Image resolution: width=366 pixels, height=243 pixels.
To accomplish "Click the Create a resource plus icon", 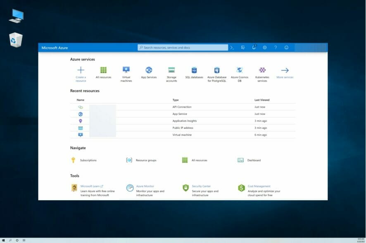I will click(81, 70).
